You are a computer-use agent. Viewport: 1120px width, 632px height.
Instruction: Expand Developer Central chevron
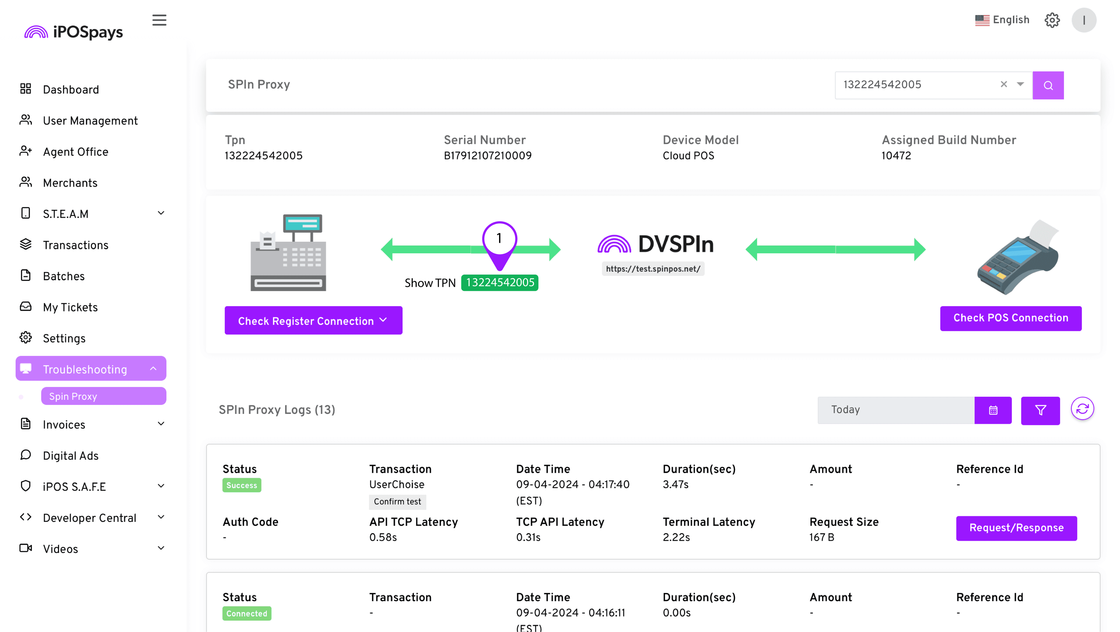pos(161,517)
